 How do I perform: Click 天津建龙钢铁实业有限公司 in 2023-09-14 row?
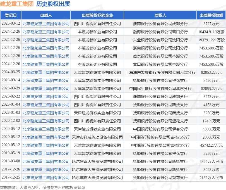(x=97, y=80)
